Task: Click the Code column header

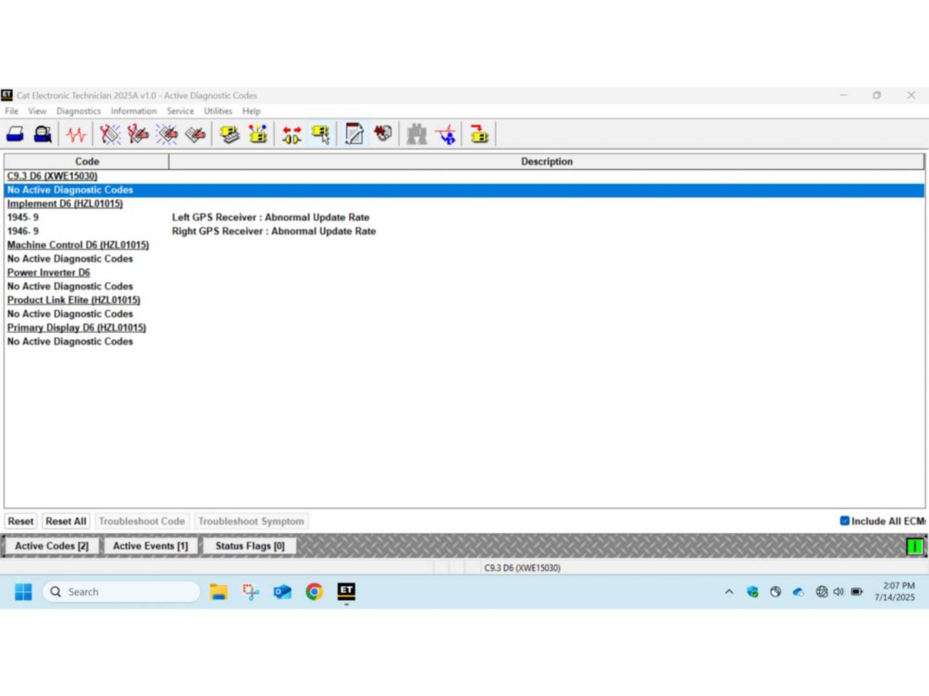Action: [x=86, y=162]
